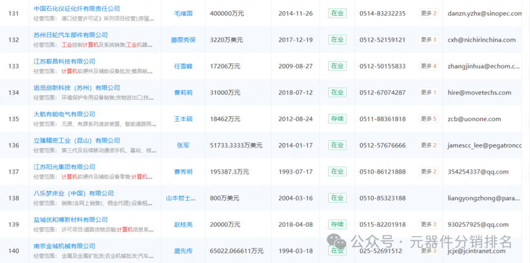Expand 更多 2 phones for row 131

point(428,13)
